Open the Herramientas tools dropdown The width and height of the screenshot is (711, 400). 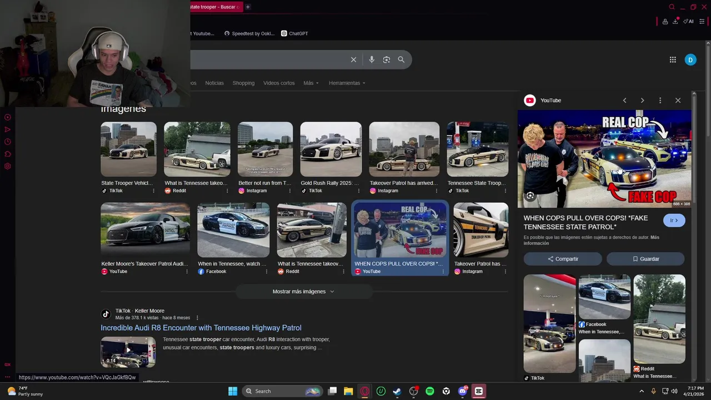pyautogui.click(x=347, y=83)
